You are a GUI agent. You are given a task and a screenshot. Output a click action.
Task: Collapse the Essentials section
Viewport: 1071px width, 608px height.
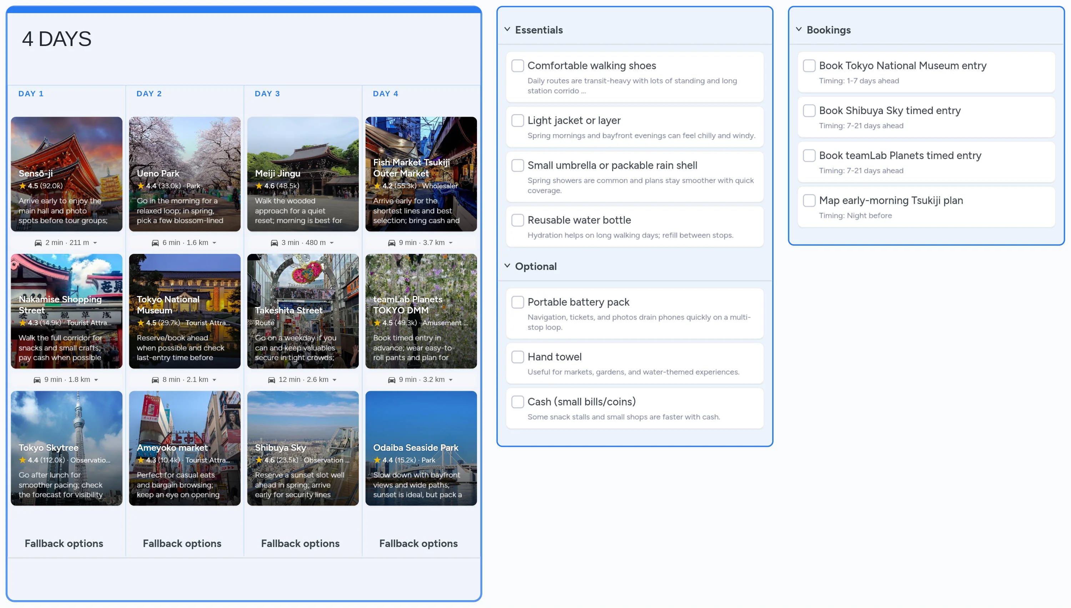click(507, 29)
